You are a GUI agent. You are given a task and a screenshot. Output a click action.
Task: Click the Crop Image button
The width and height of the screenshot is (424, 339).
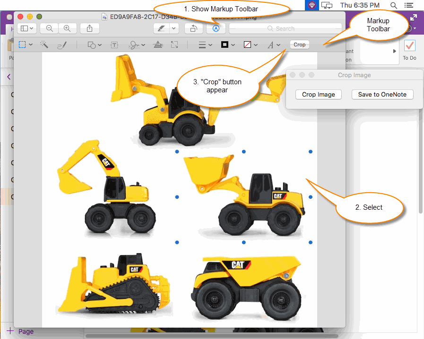tap(318, 95)
